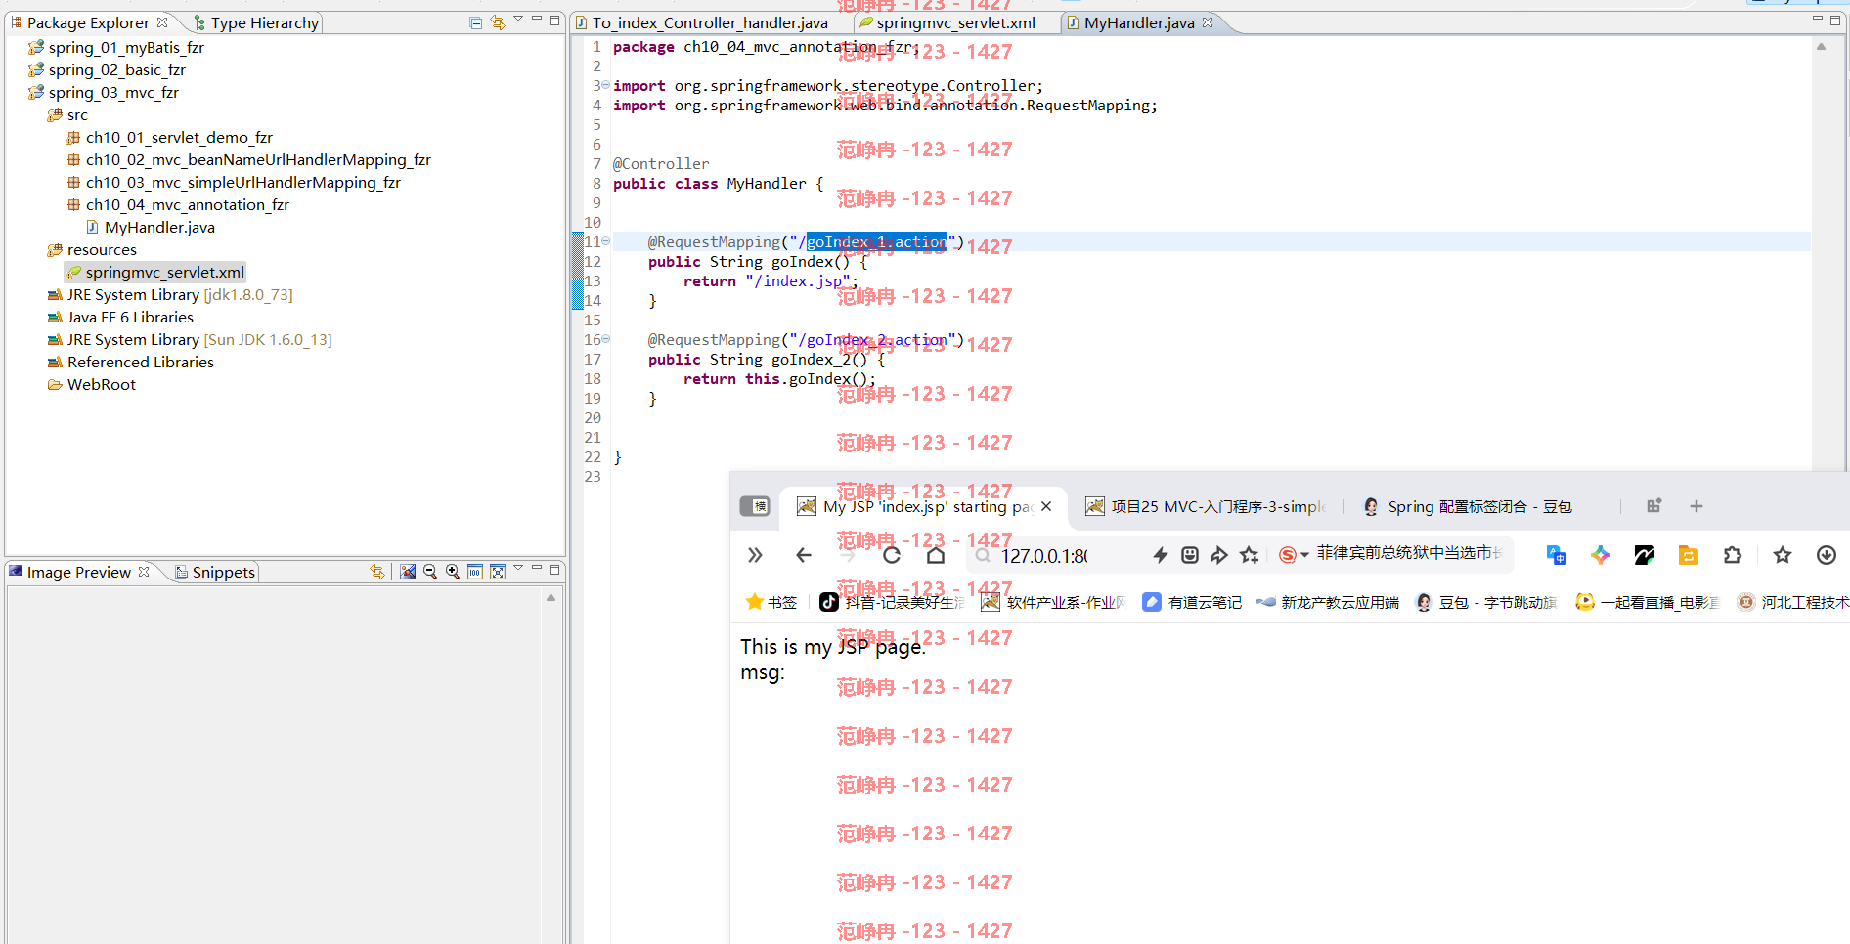Viewport: 1850px width, 944px height.
Task: Click the share arrow icon in address bar
Action: [x=1219, y=555]
